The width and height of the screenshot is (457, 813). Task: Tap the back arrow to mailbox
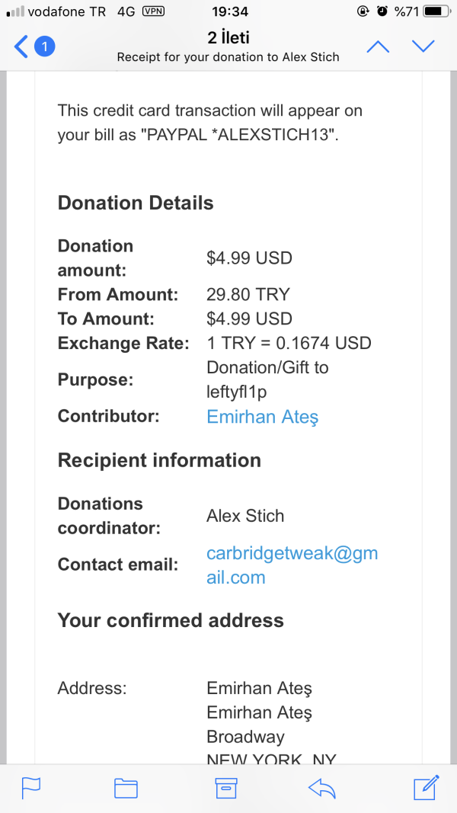pos(21,46)
